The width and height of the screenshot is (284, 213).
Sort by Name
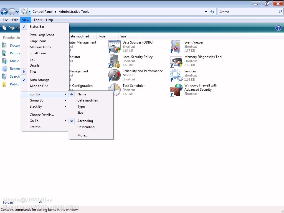pyautogui.click(x=91, y=94)
